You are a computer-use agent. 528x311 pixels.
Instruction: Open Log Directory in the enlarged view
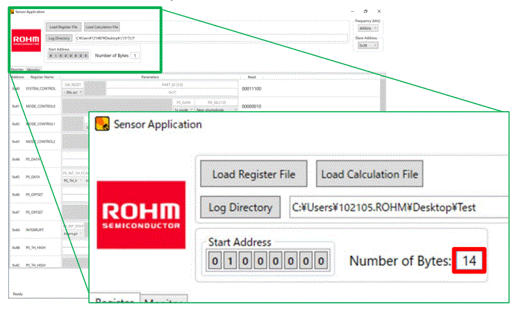(x=240, y=208)
